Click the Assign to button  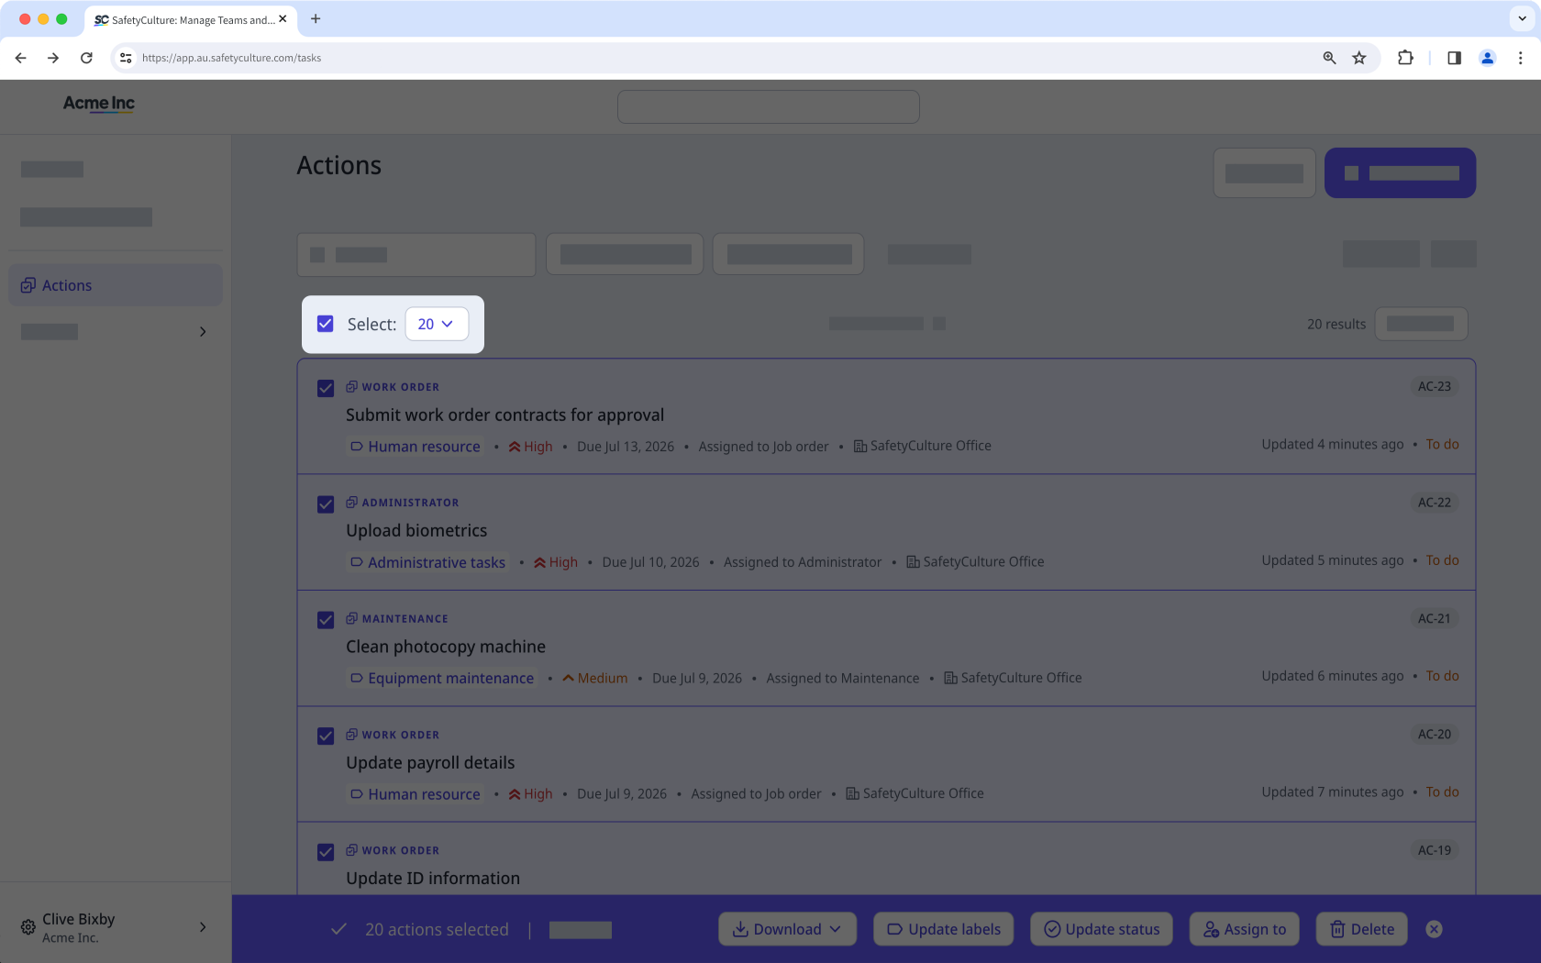[1245, 929]
